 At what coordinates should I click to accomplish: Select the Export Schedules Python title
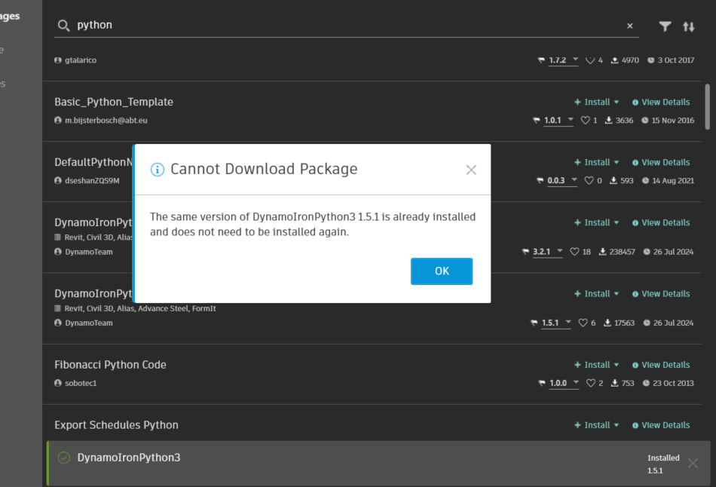click(x=116, y=425)
